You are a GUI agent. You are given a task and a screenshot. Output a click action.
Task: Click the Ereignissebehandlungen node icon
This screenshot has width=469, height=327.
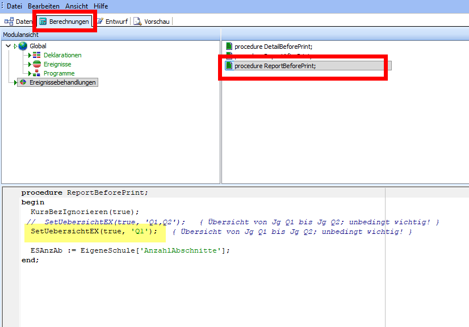tap(23, 82)
